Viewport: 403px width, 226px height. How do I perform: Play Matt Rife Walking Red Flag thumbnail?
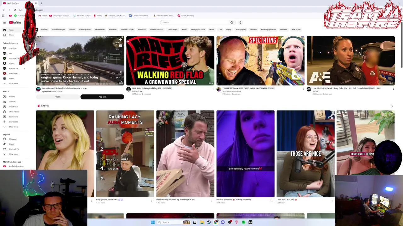[x=170, y=61]
